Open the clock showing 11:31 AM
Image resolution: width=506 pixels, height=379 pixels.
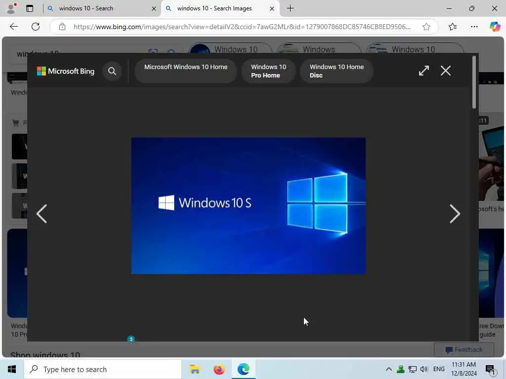click(x=464, y=369)
